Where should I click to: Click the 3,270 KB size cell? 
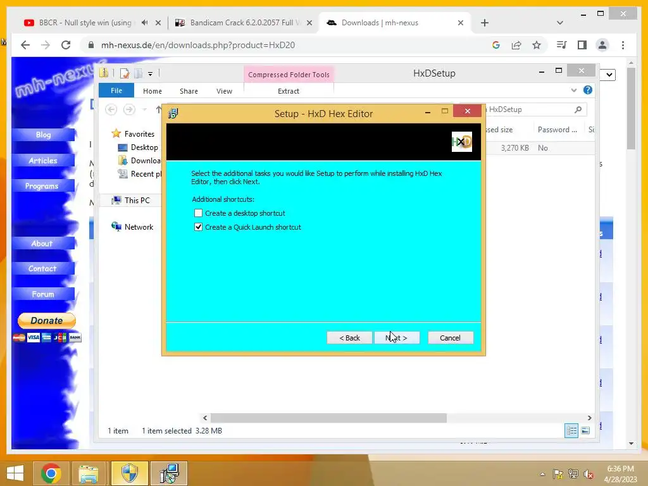click(x=515, y=148)
